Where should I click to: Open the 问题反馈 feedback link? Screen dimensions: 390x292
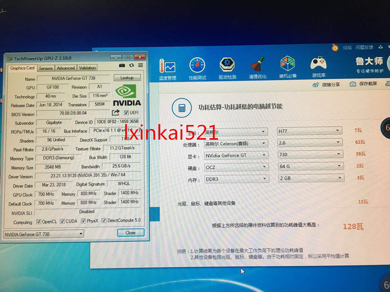[364, 47]
